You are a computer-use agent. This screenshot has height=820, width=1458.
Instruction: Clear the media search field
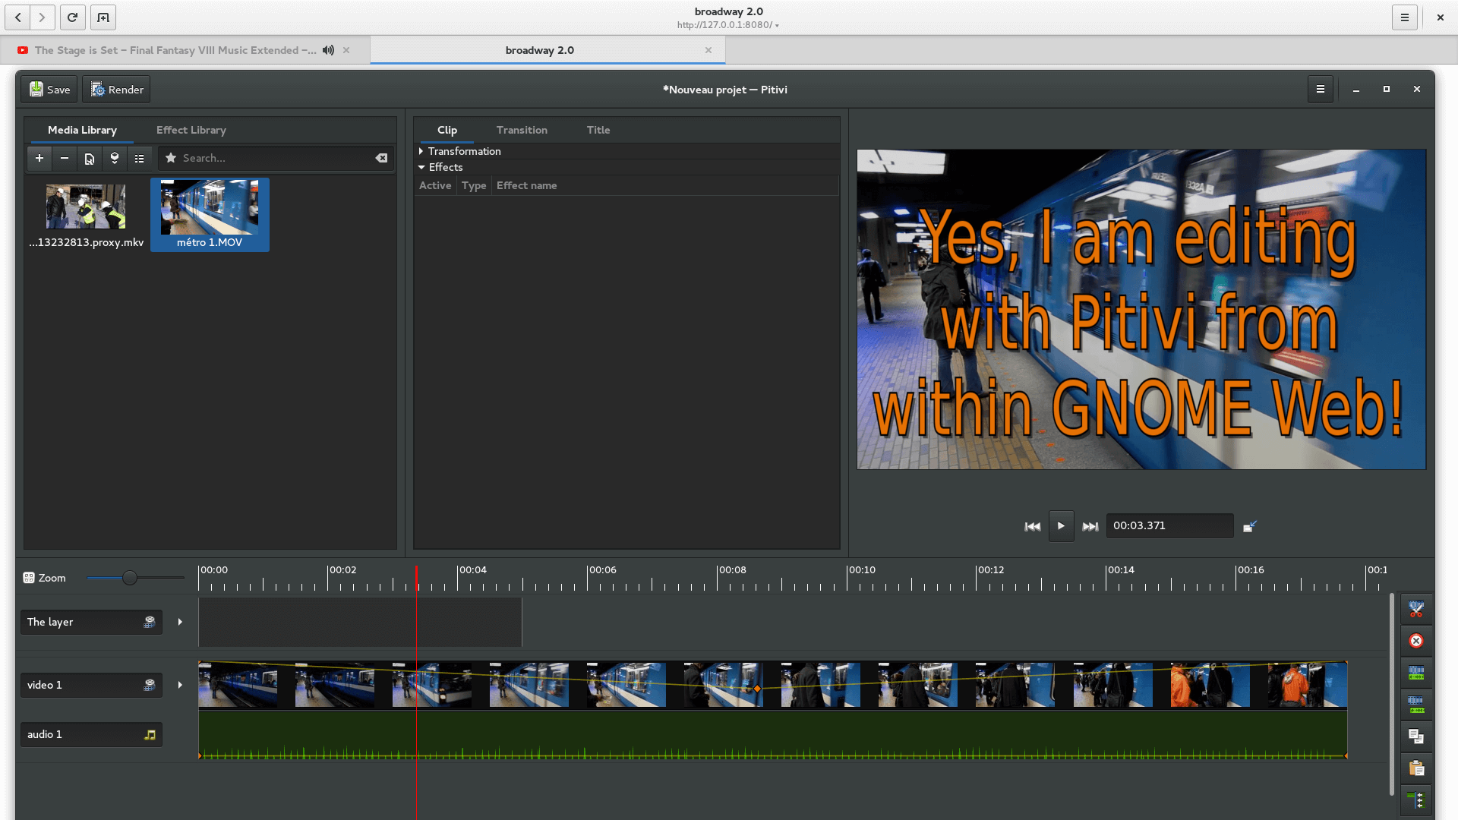[x=381, y=158]
